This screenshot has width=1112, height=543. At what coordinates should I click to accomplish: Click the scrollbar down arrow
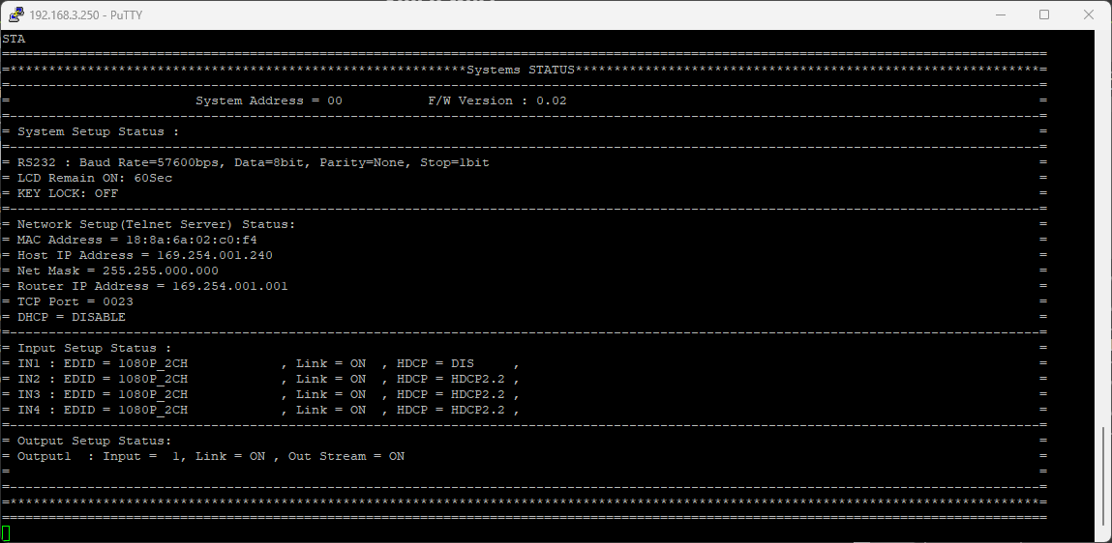coord(1103,534)
